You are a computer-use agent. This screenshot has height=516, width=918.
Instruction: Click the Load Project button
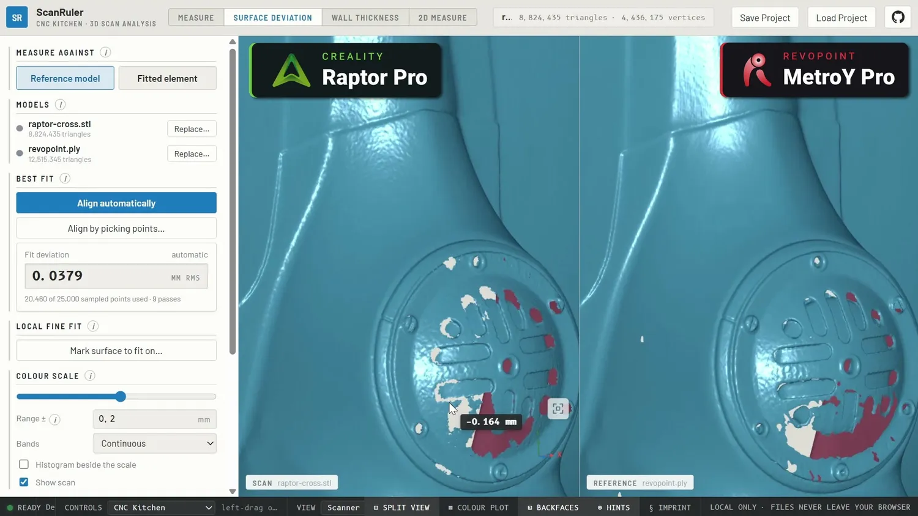pos(841,18)
